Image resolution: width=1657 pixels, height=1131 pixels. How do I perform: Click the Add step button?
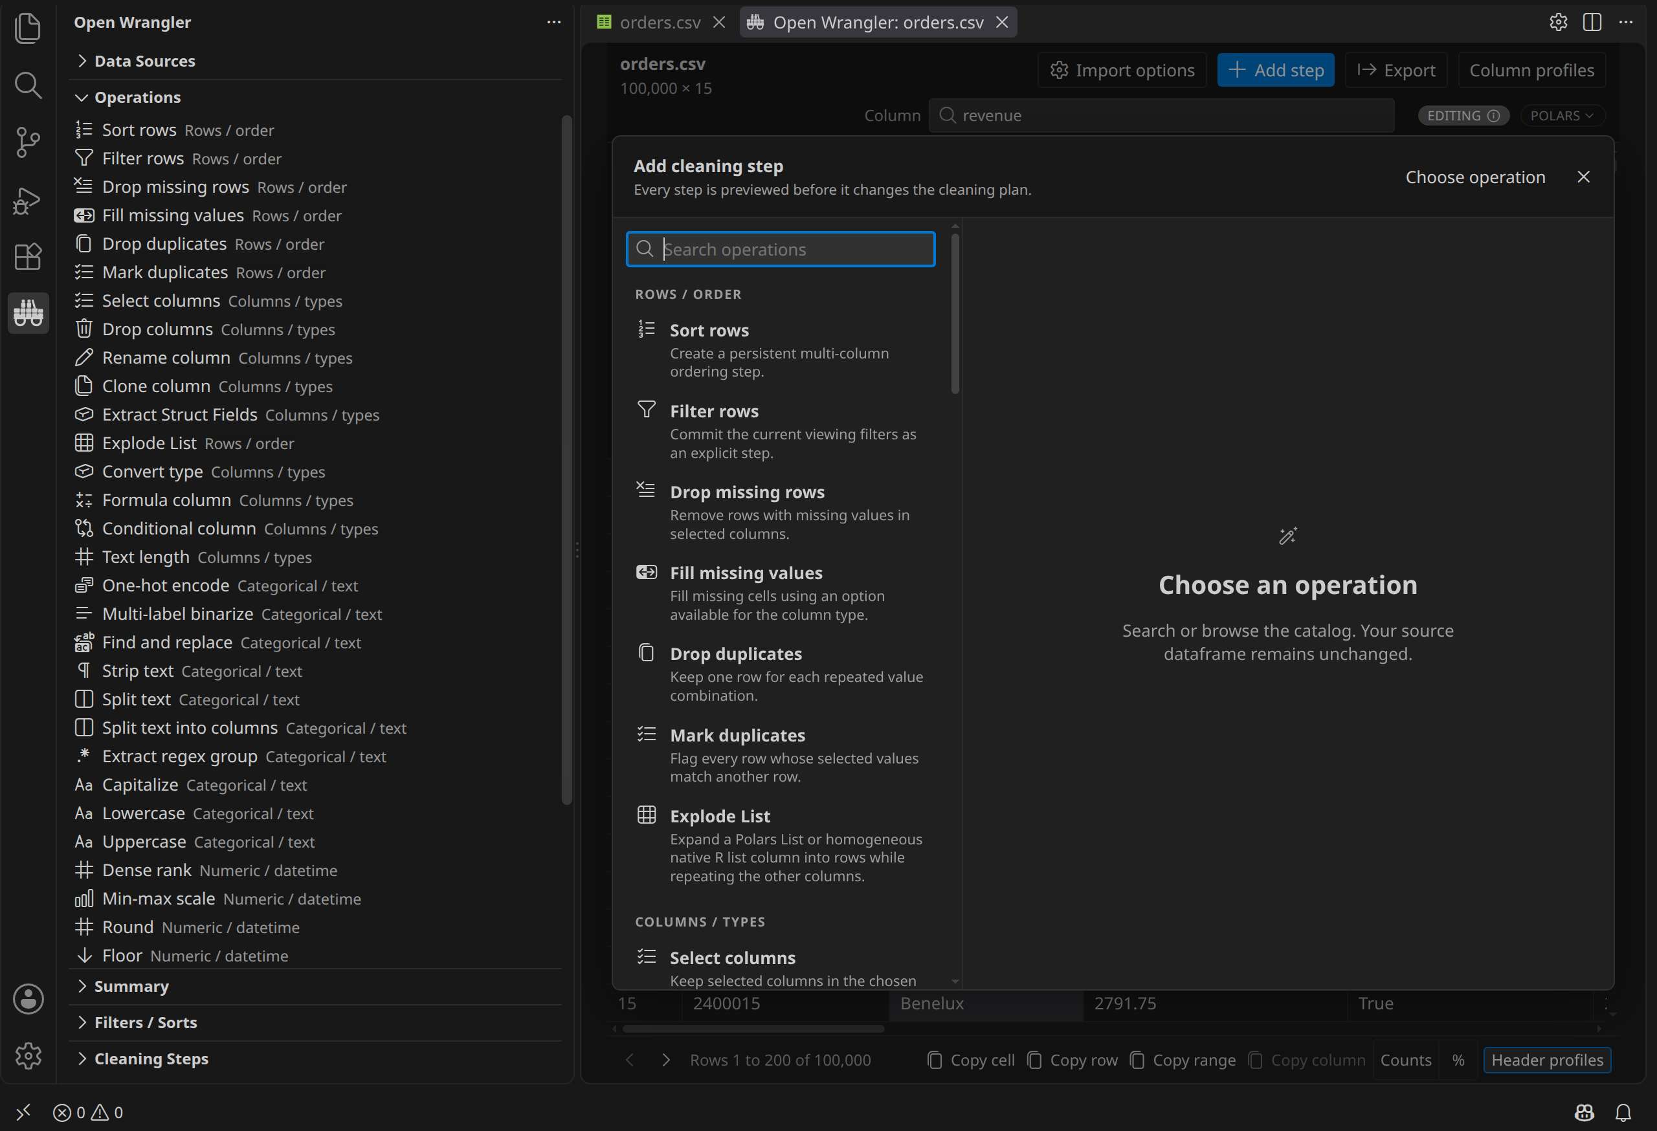pyautogui.click(x=1276, y=70)
